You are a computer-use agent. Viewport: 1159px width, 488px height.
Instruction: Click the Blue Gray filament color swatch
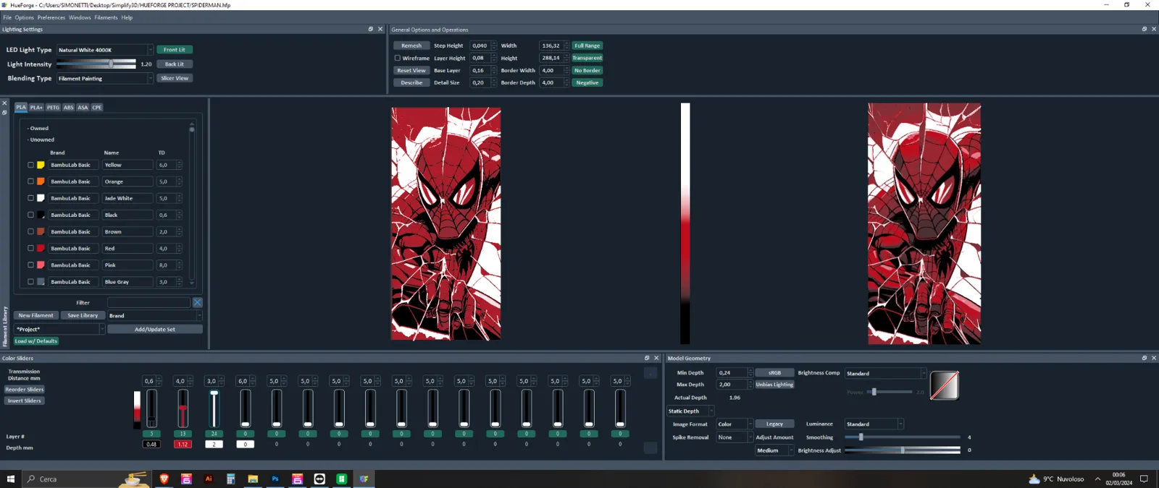(x=41, y=281)
